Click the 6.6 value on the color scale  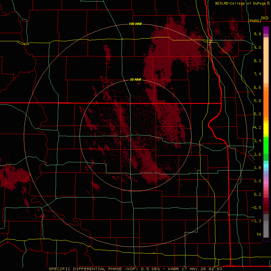(257, 87)
